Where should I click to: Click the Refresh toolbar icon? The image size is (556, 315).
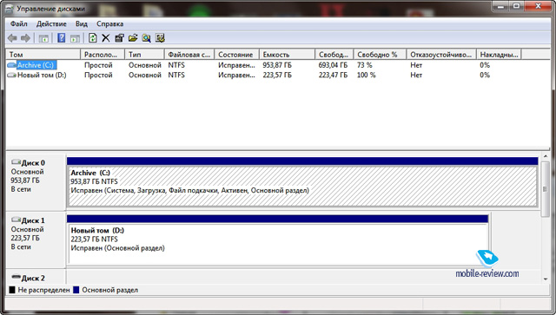click(x=93, y=38)
